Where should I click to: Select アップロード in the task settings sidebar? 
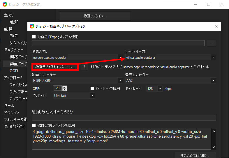13,78
